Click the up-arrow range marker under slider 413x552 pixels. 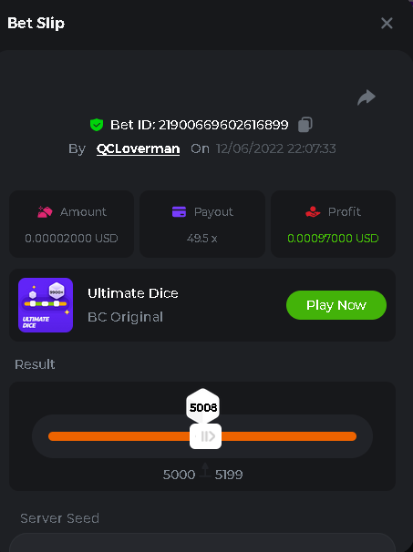tap(205, 470)
